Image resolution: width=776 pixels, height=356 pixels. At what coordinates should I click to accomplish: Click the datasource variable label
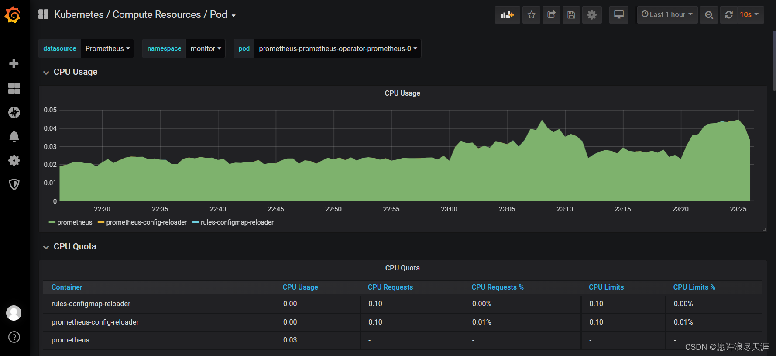(x=60, y=48)
